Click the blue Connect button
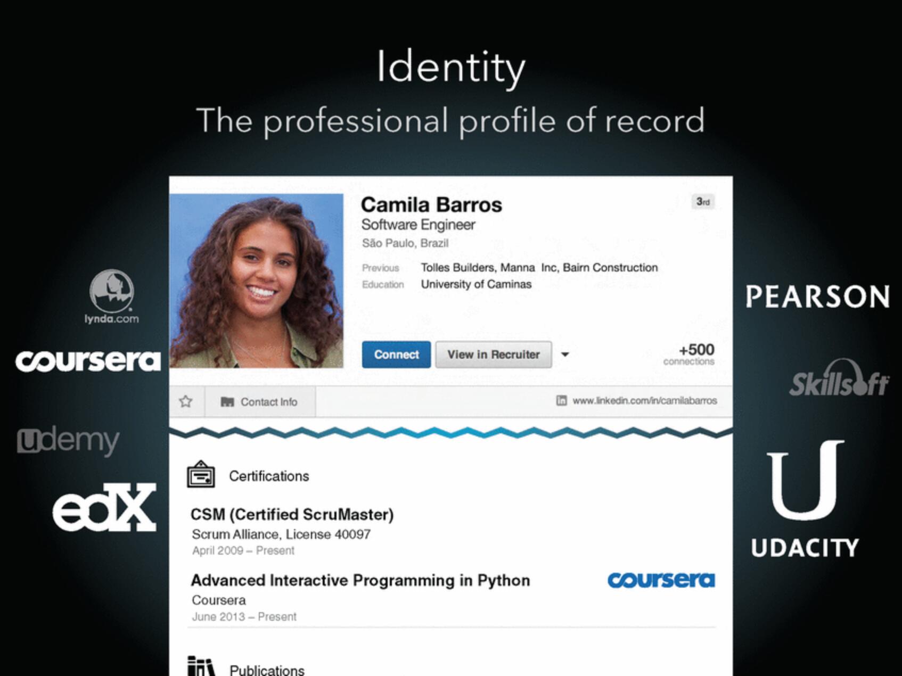The image size is (902, 676). [x=396, y=355]
